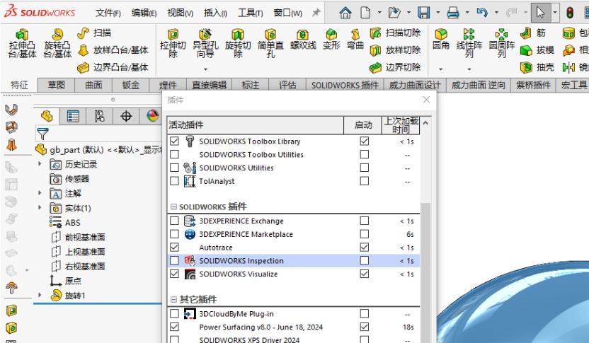Enable SOLIDWORKS Inspection active checkbox

174,260
